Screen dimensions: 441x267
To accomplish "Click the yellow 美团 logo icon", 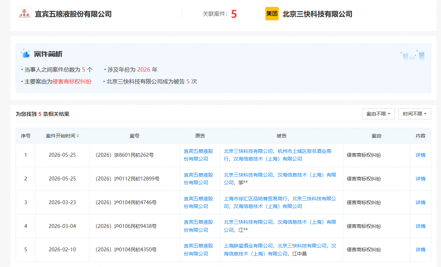I will click(272, 14).
